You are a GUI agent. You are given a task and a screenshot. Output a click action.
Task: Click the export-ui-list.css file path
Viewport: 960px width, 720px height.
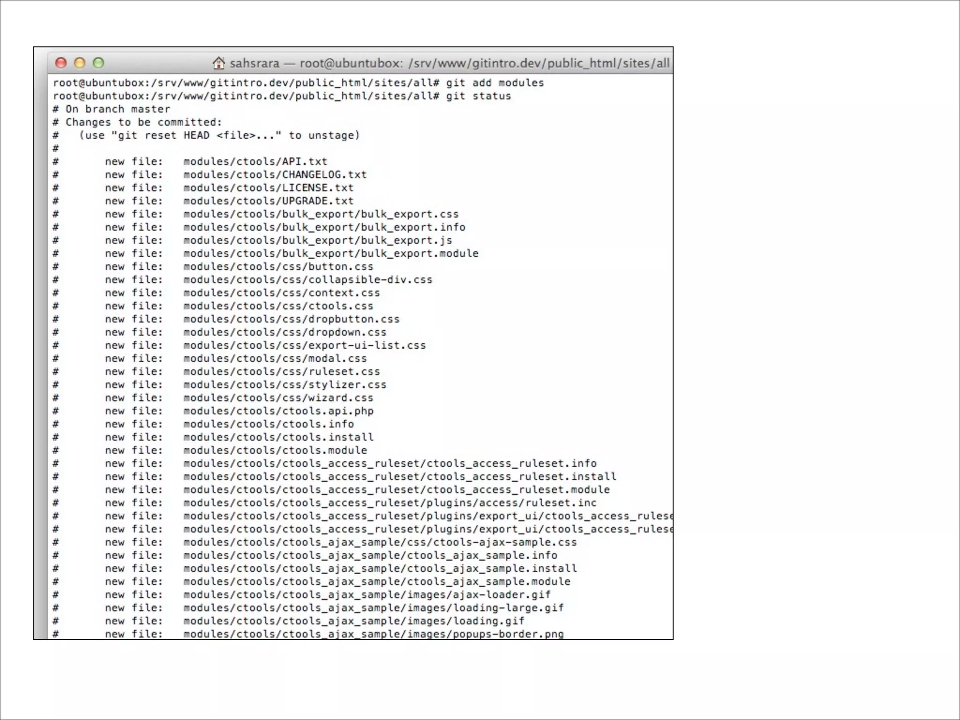pyautogui.click(x=304, y=345)
